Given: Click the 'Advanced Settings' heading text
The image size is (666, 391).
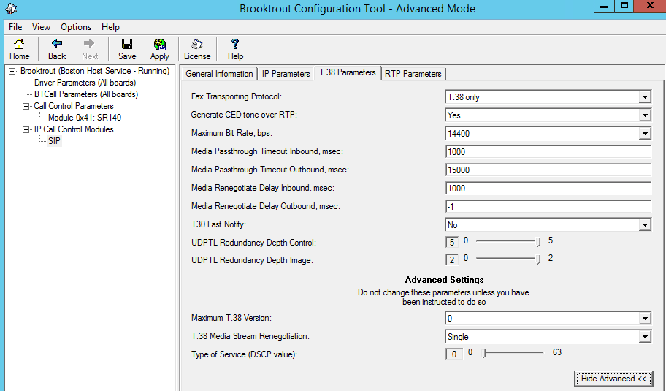Looking at the screenshot, I should pyautogui.click(x=444, y=280).
